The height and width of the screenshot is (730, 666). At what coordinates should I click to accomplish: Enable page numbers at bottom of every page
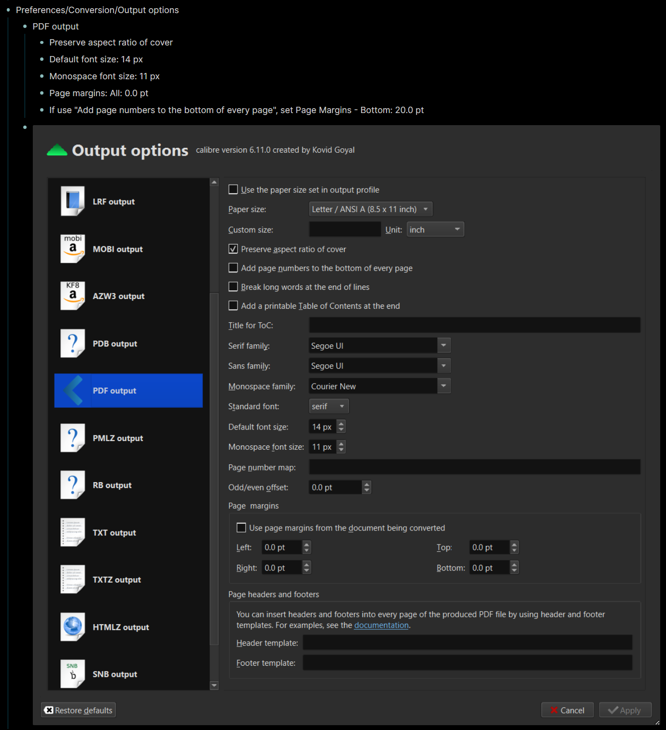click(x=233, y=268)
